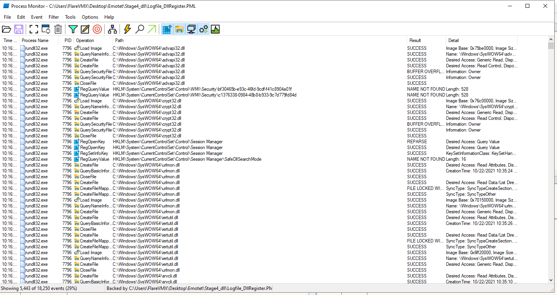Click the QueryBasicInfor icon for urlmon.dll row
Viewport: 557px width, 295px height.
pos(77,171)
